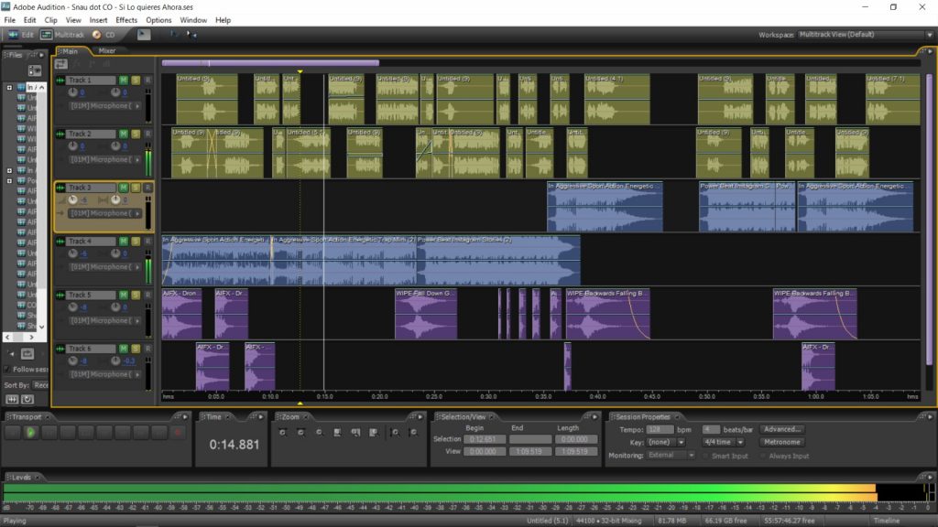Mute Track 1
Screen dimensions: 938x527
[x=124, y=81]
